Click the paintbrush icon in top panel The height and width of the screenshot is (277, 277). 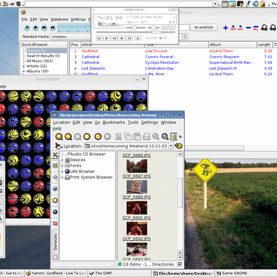point(248,3)
